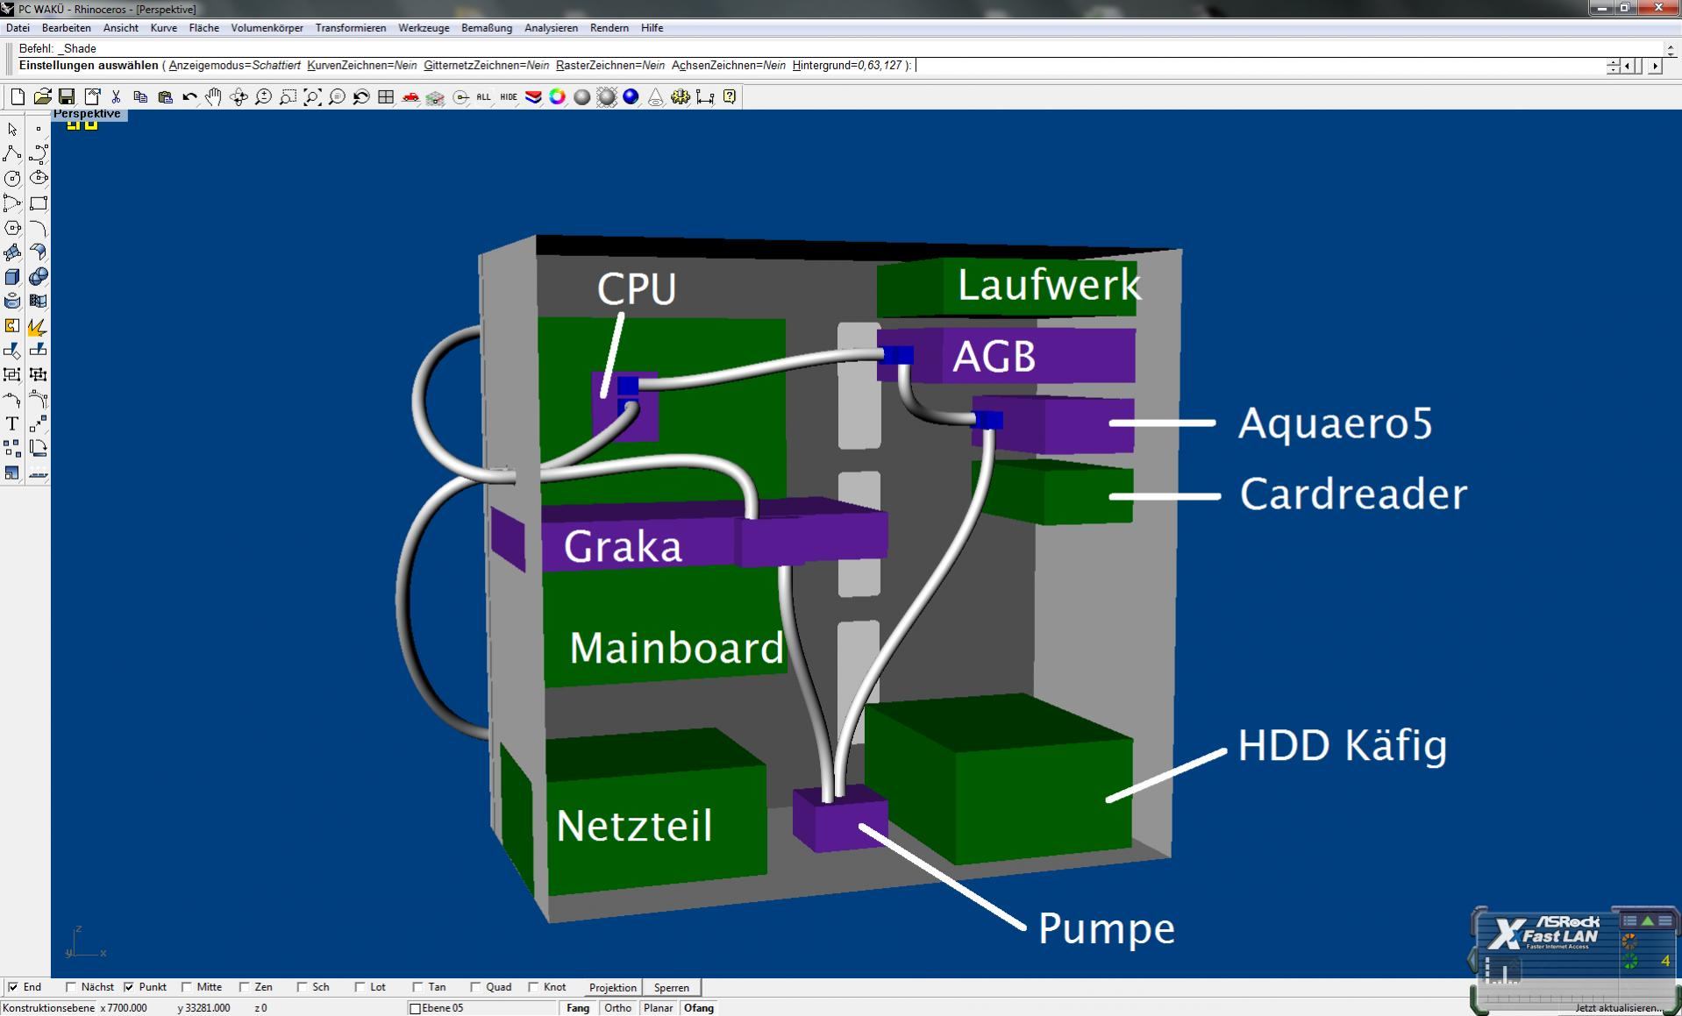Viewport: 1682px width, 1016px height.
Task: Click the gray sphere Shade icon
Action: [x=582, y=97]
